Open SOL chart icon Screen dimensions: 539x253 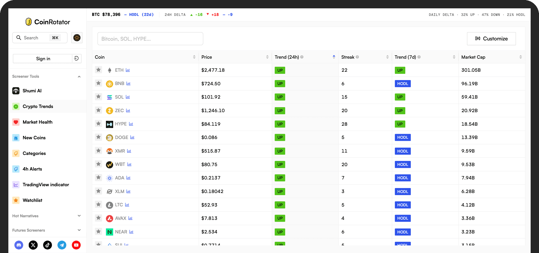coord(128,97)
